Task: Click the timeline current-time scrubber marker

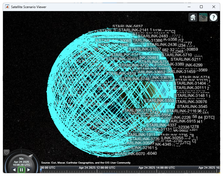Action: click(x=41, y=171)
